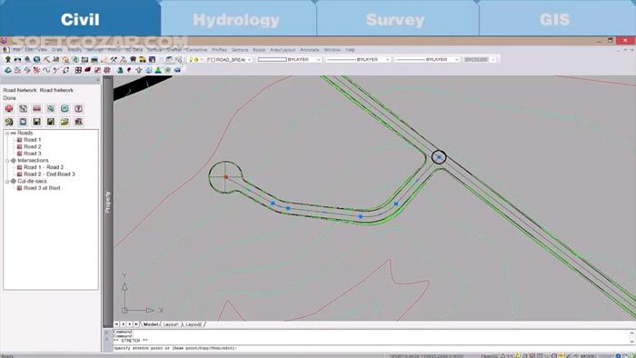Open the Roads menu

click(x=259, y=49)
